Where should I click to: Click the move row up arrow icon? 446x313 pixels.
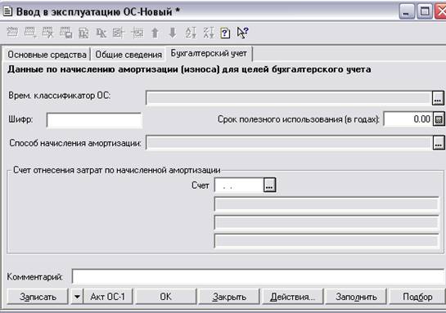[155, 33]
